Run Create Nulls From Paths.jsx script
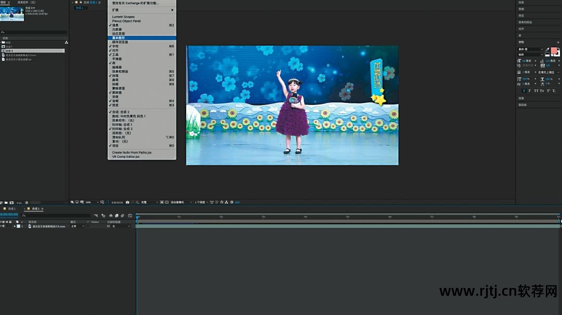This screenshot has width=562, height=315. [x=132, y=152]
